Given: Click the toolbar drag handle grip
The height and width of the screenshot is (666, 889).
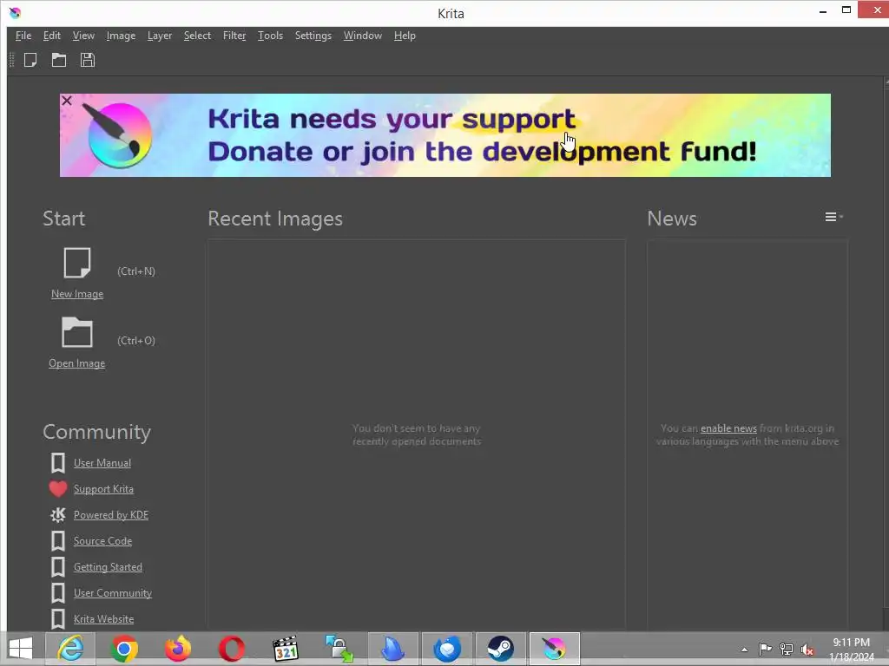Looking at the screenshot, I should tap(12, 60).
